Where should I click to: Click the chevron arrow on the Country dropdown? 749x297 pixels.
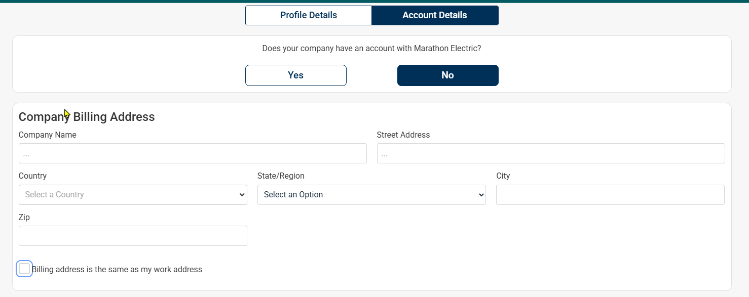pos(242,195)
